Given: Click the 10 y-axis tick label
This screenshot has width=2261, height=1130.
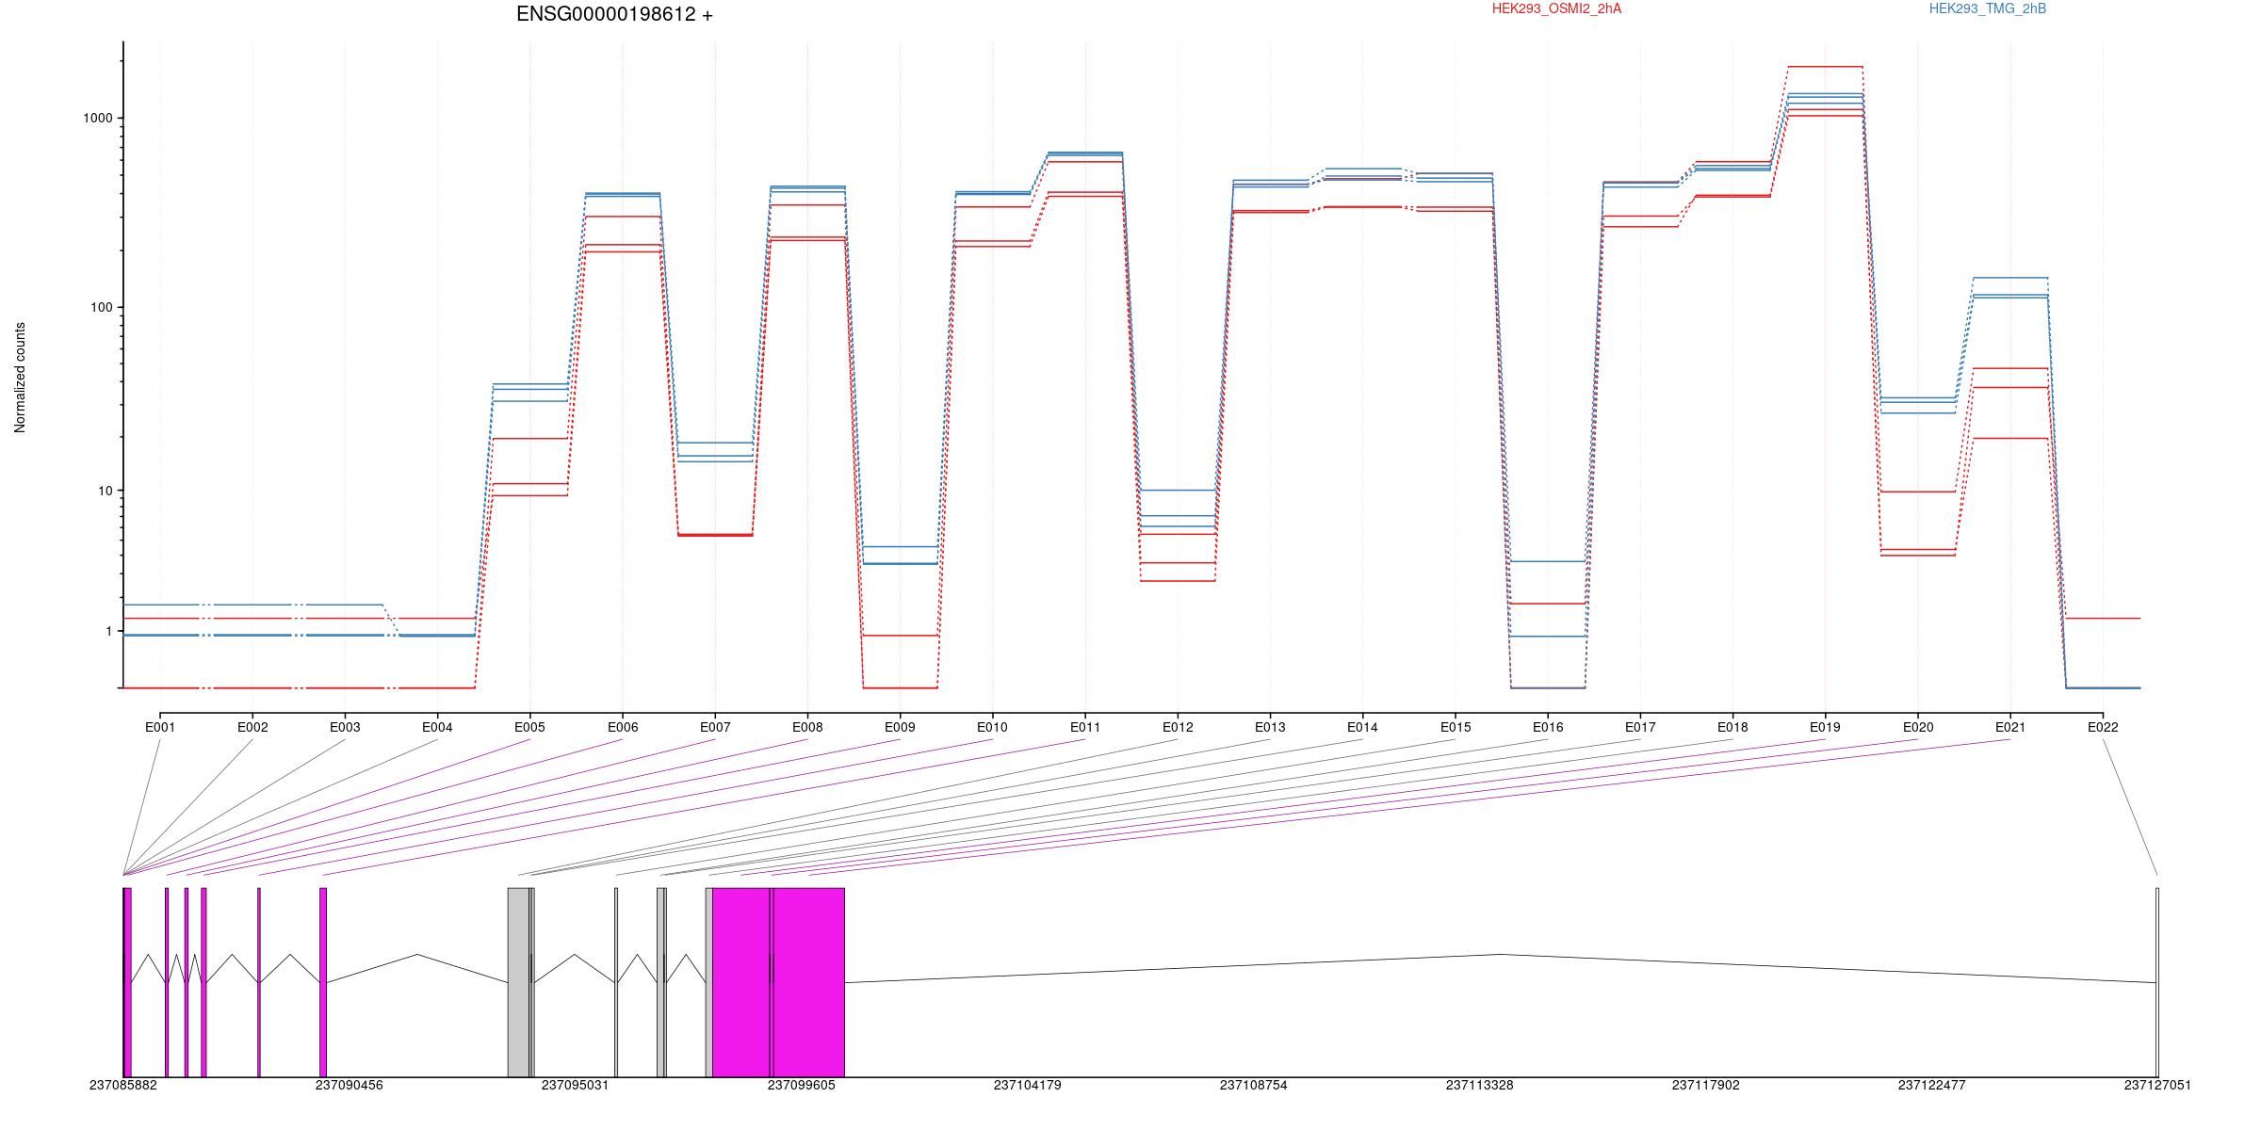Looking at the screenshot, I should click(106, 491).
